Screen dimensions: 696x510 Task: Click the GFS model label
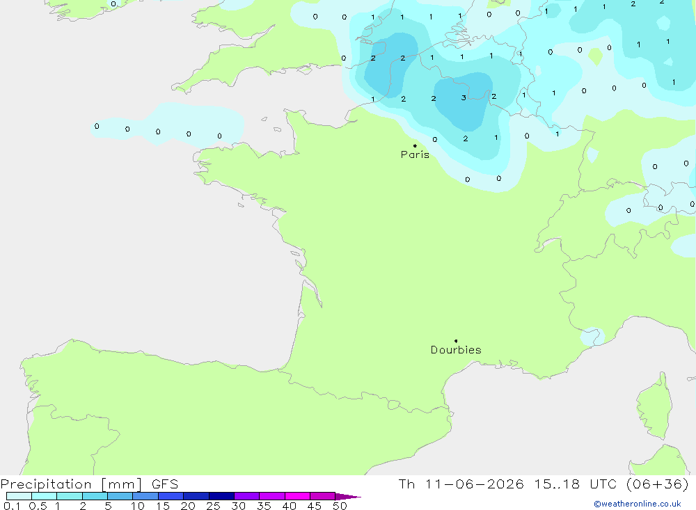pyautogui.click(x=165, y=484)
